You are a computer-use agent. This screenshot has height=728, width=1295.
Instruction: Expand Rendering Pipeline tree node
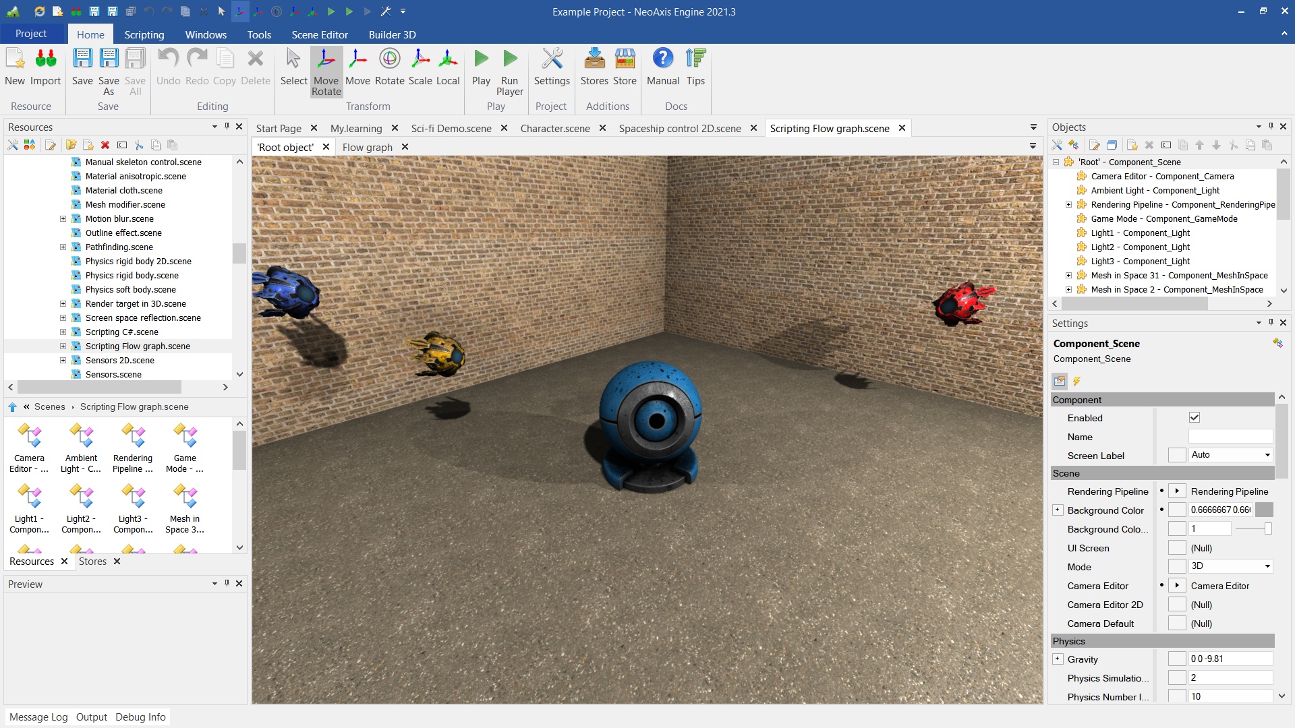click(1068, 205)
